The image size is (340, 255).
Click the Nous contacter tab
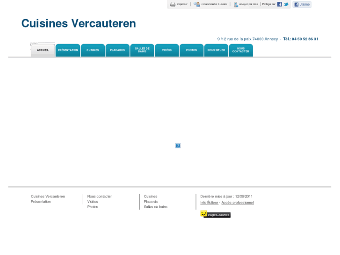241,50
